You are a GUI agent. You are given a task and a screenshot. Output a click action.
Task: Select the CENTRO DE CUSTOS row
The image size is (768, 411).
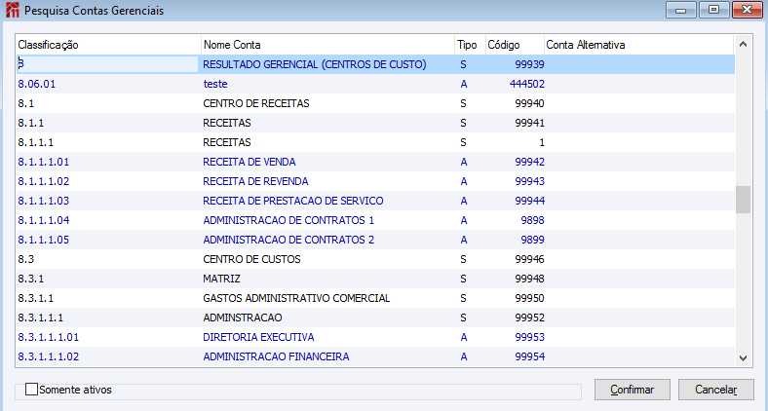click(x=375, y=259)
